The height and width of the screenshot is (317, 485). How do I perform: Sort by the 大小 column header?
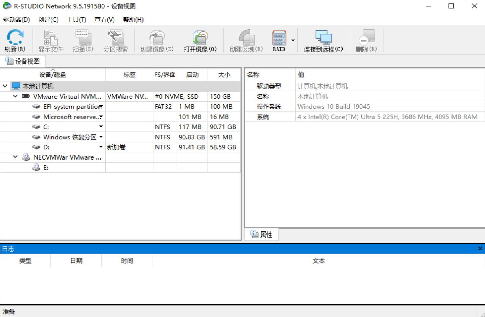(224, 75)
